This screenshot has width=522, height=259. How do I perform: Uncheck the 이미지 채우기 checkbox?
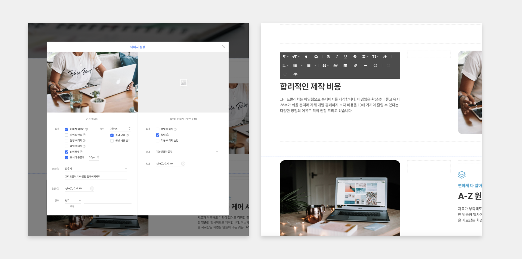67,129
